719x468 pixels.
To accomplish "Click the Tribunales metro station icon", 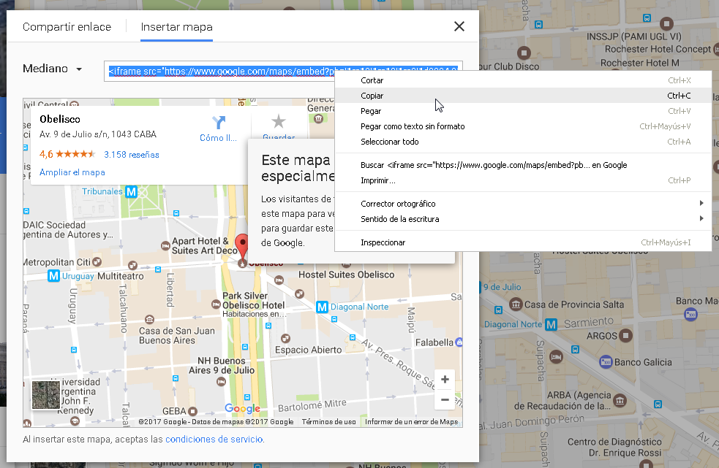I will 132,191.
